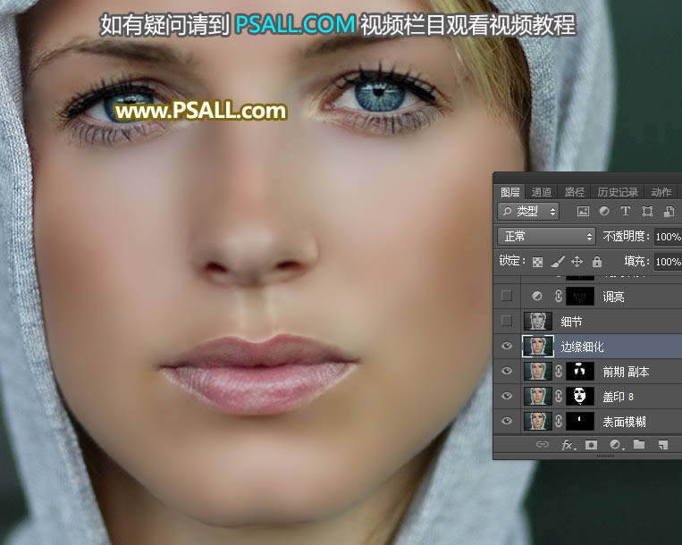Click the 不透明度 opacity value field
682x545 pixels.
point(667,237)
